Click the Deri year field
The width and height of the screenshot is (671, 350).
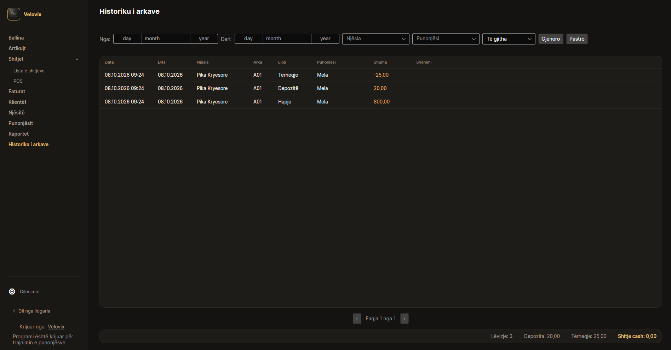pos(325,39)
